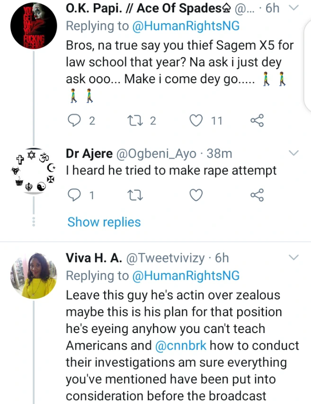Image resolution: width=311 pixels, height=404 pixels.
Task: Like O.K. Papi's tweet
Action: [196, 121]
